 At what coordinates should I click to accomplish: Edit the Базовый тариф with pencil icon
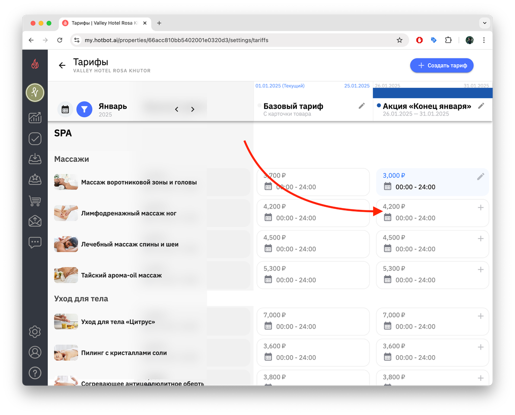click(x=362, y=106)
